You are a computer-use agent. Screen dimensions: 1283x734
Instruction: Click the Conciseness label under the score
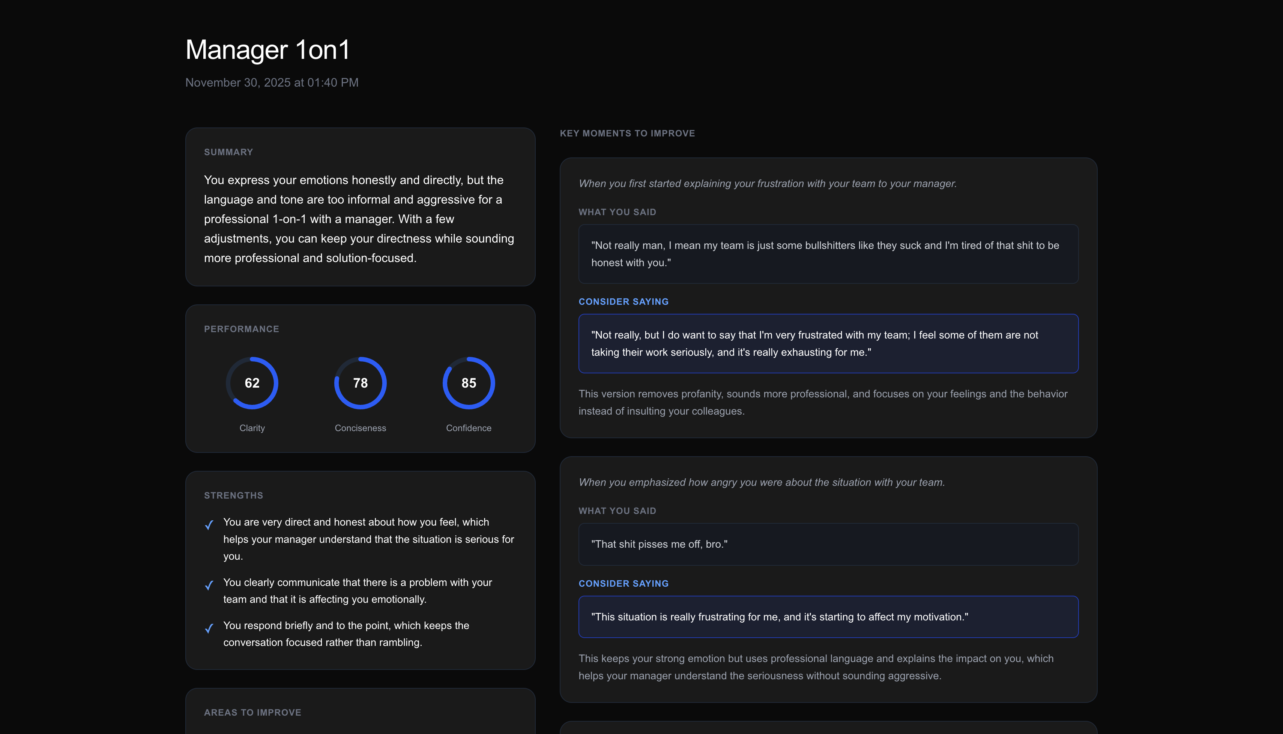360,428
